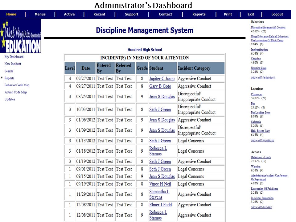
Task: Open the Skipping Class behavior link
Action: (259, 68)
